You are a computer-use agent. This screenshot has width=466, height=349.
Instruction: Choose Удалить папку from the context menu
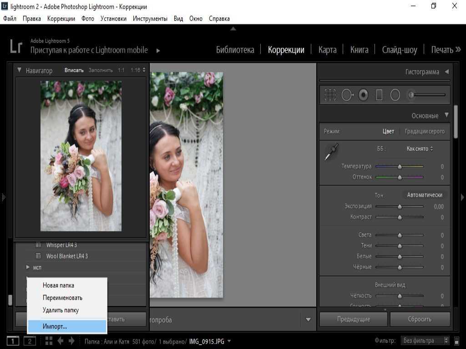[x=67, y=310]
